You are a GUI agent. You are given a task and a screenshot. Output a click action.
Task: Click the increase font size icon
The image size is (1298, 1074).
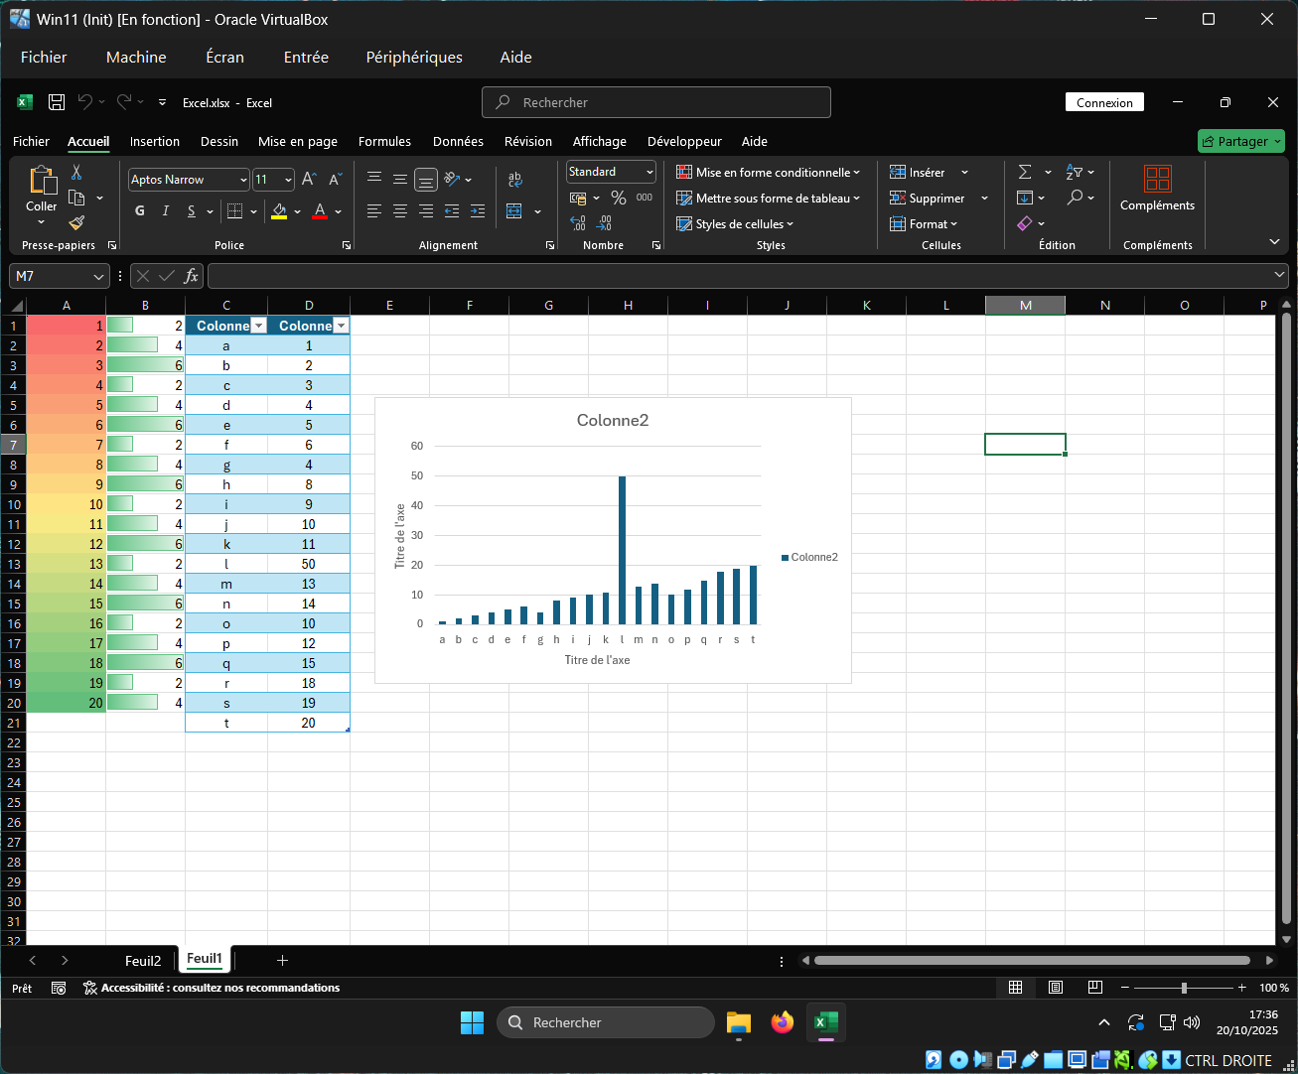[309, 180]
